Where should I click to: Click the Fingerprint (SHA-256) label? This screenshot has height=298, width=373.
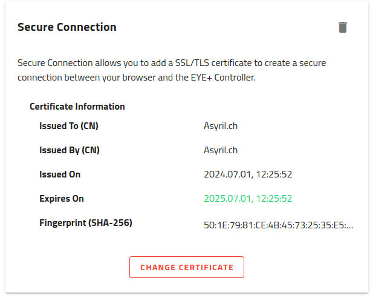[x=86, y=223]
